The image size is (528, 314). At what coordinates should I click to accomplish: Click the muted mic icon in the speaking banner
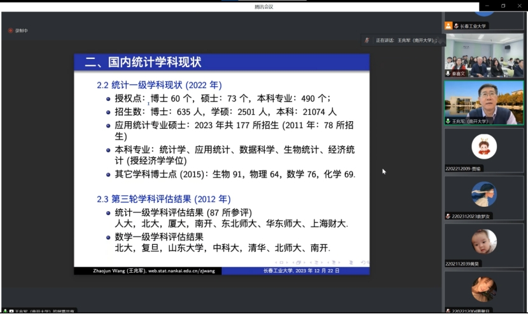367,40
